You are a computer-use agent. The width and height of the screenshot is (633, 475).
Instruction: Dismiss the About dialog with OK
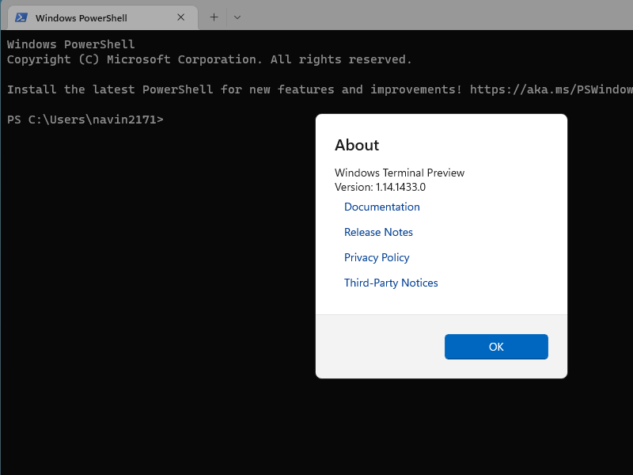pos(496,347)
